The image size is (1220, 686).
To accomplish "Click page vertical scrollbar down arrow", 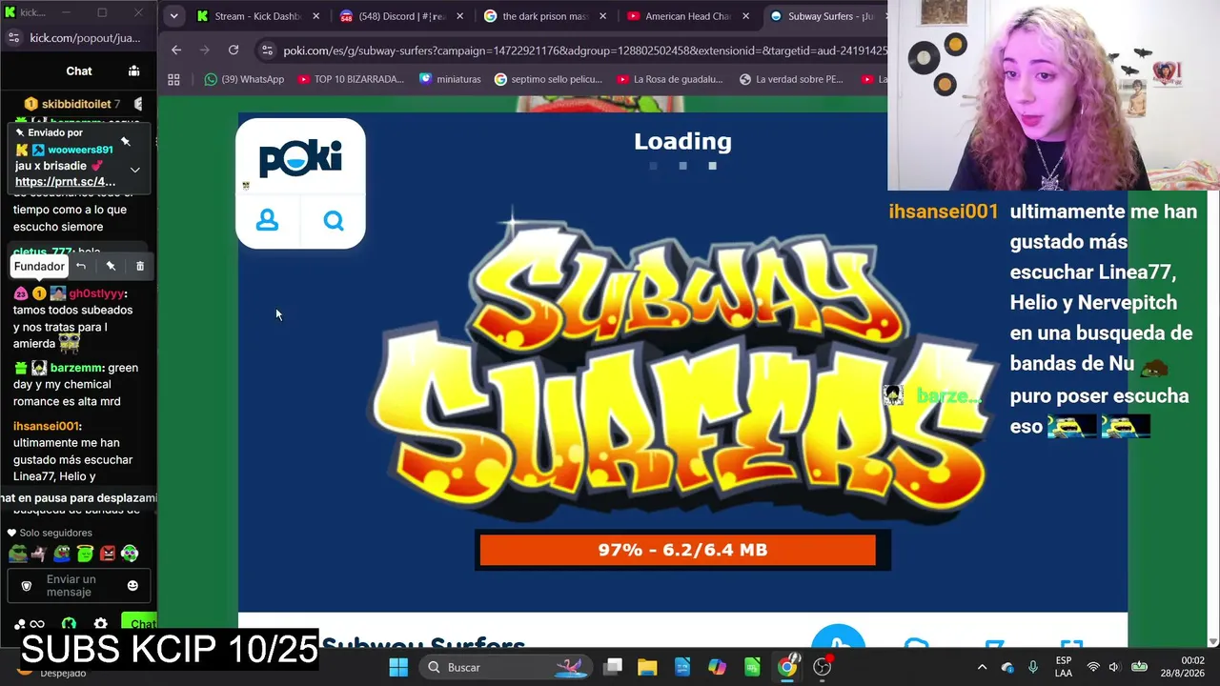I will click(x=1214, y=641).
